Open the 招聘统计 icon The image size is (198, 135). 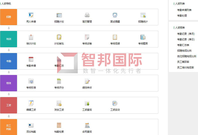143,15
